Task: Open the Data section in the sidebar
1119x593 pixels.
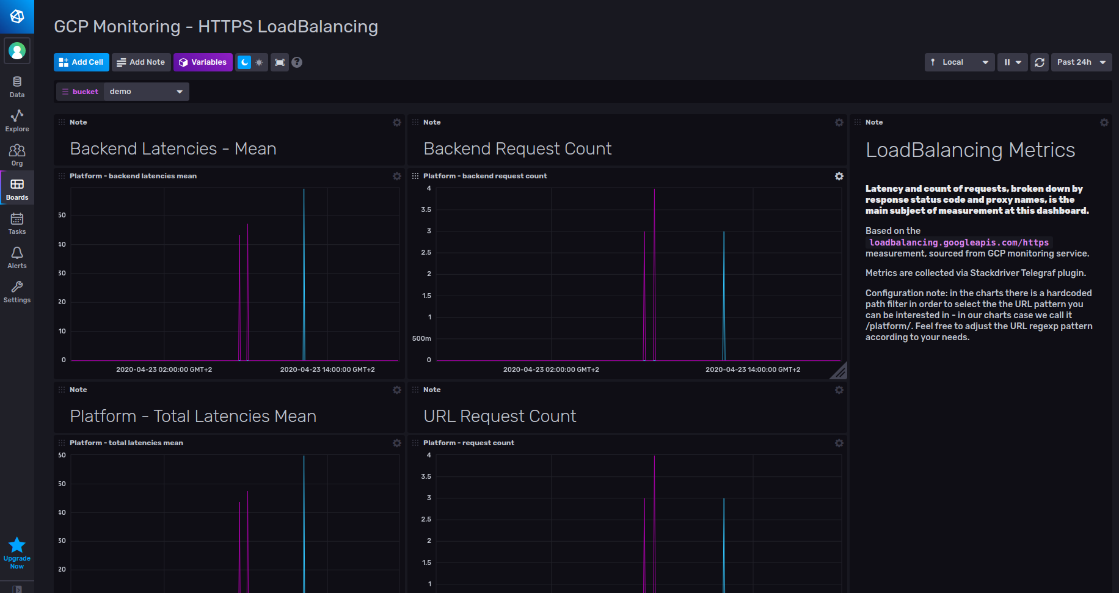Action: (x=17, y=87)
